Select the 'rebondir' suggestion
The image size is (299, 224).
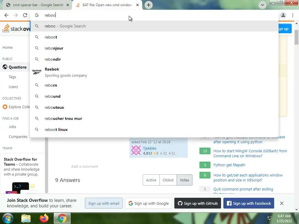pos(154,59)
